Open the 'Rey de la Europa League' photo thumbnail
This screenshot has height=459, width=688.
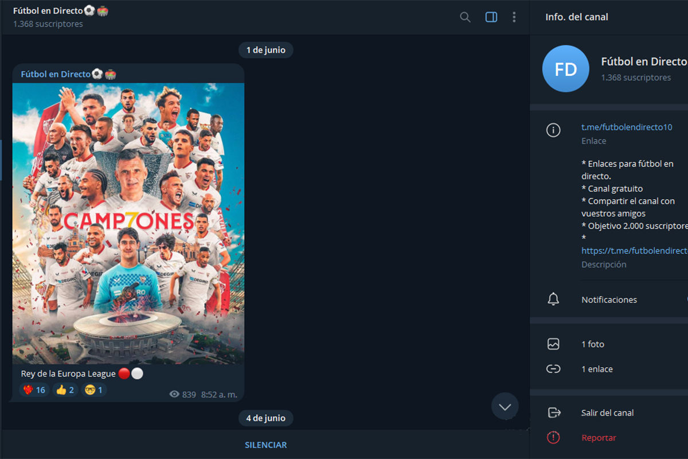[128, 224]
